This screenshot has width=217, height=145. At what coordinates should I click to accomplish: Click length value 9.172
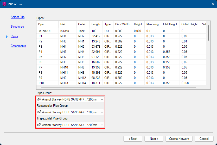click(95, 57)
